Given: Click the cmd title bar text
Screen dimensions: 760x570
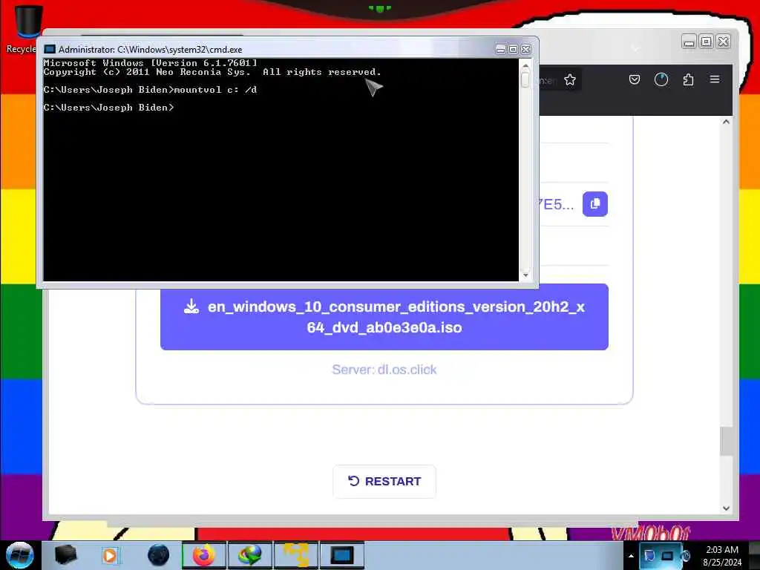Looking at the screenshot, I should pos(150,50).
